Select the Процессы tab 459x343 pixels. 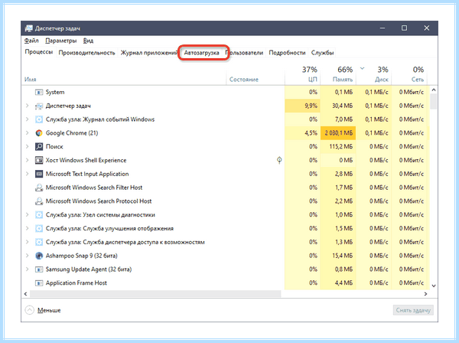click(x=39, y=52)
